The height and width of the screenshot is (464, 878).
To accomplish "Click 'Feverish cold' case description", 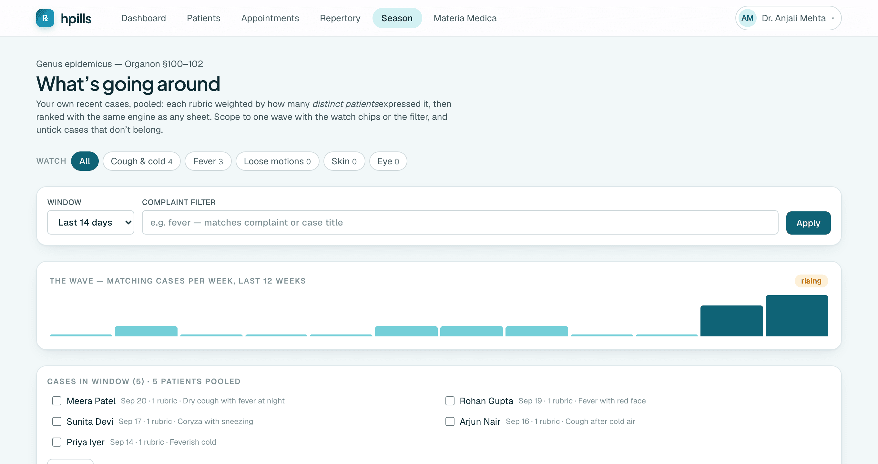I will (193, 442).
